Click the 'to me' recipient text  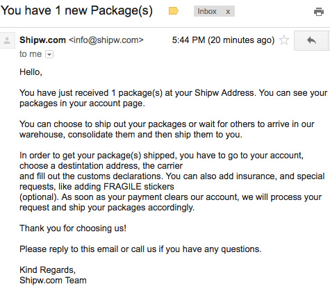[x=31, y=54]
